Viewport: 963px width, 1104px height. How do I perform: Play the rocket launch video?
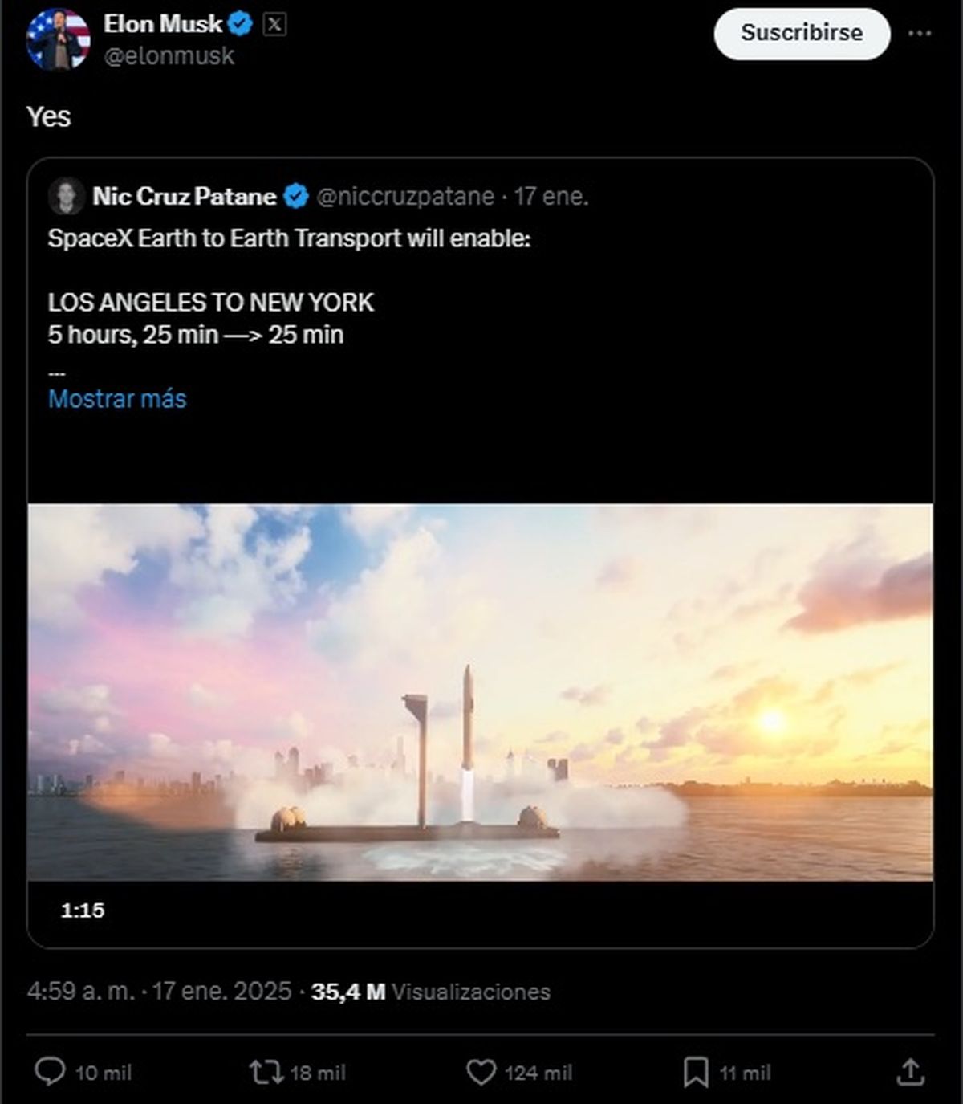480,692
